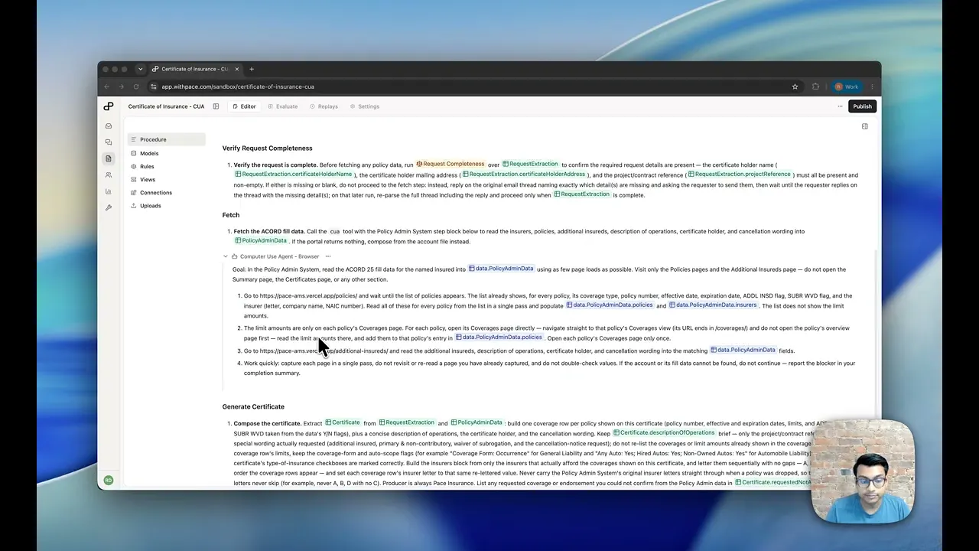Click the RequestExtraction.projectReference chip
This screenshot has width=979, height=551.
(x=740, y=174)
